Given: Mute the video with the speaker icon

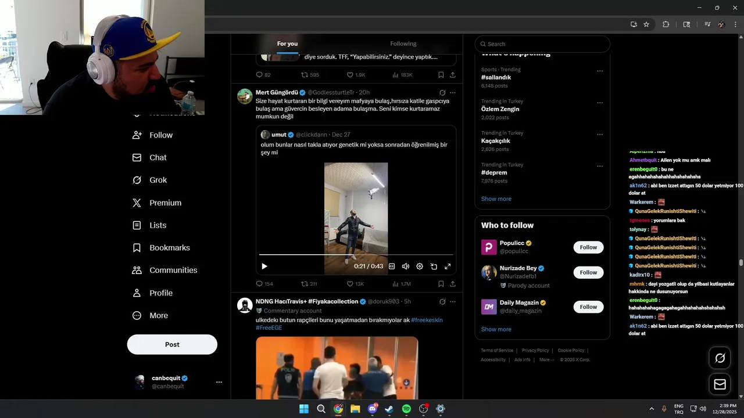Looking at the screenshot, I should coord(406,266).
